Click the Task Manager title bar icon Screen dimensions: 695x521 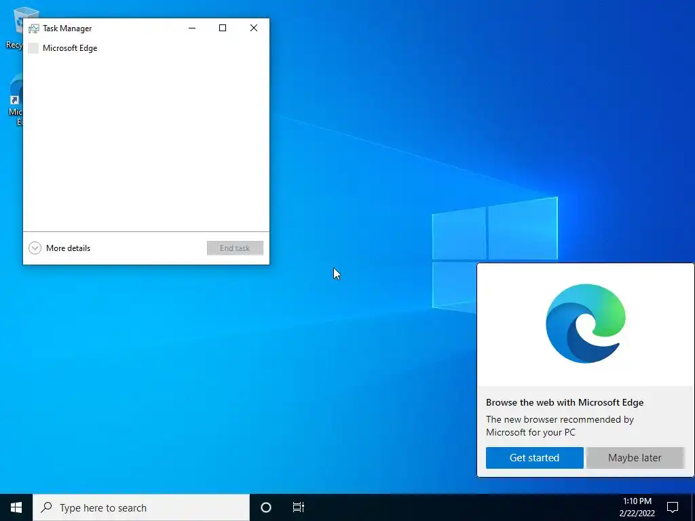click(34, 28)
